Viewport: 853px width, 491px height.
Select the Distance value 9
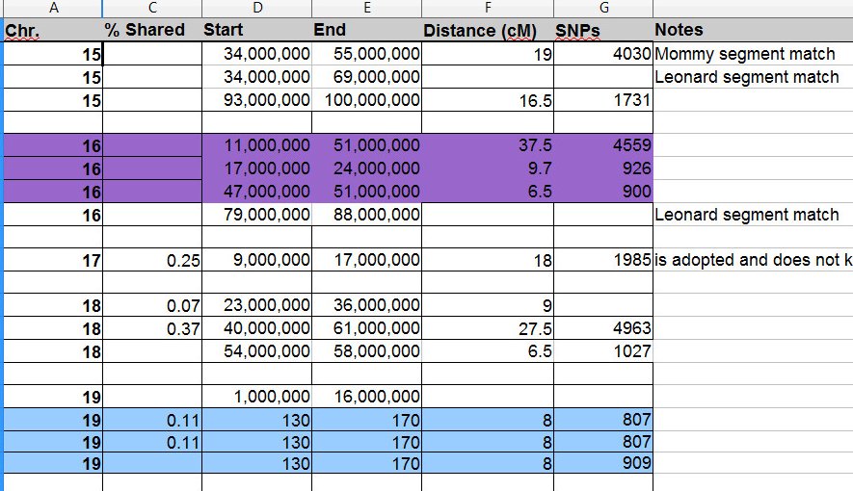(488, 305)
